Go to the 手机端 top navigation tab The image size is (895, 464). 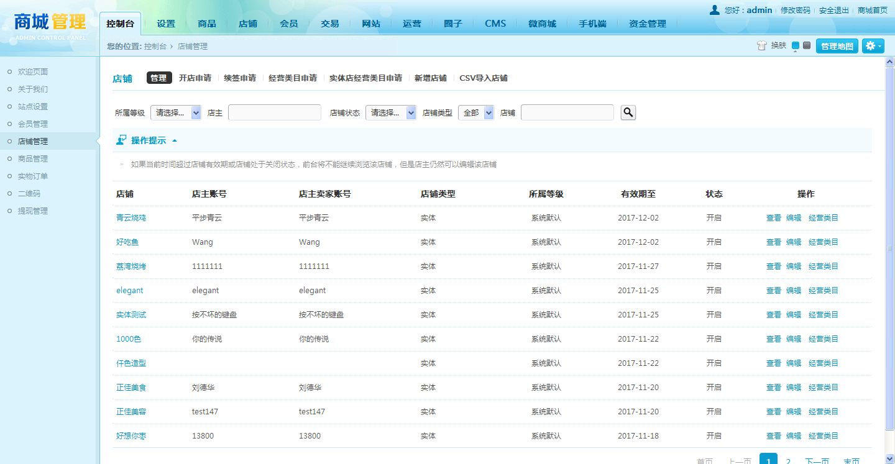pos(592,24)
